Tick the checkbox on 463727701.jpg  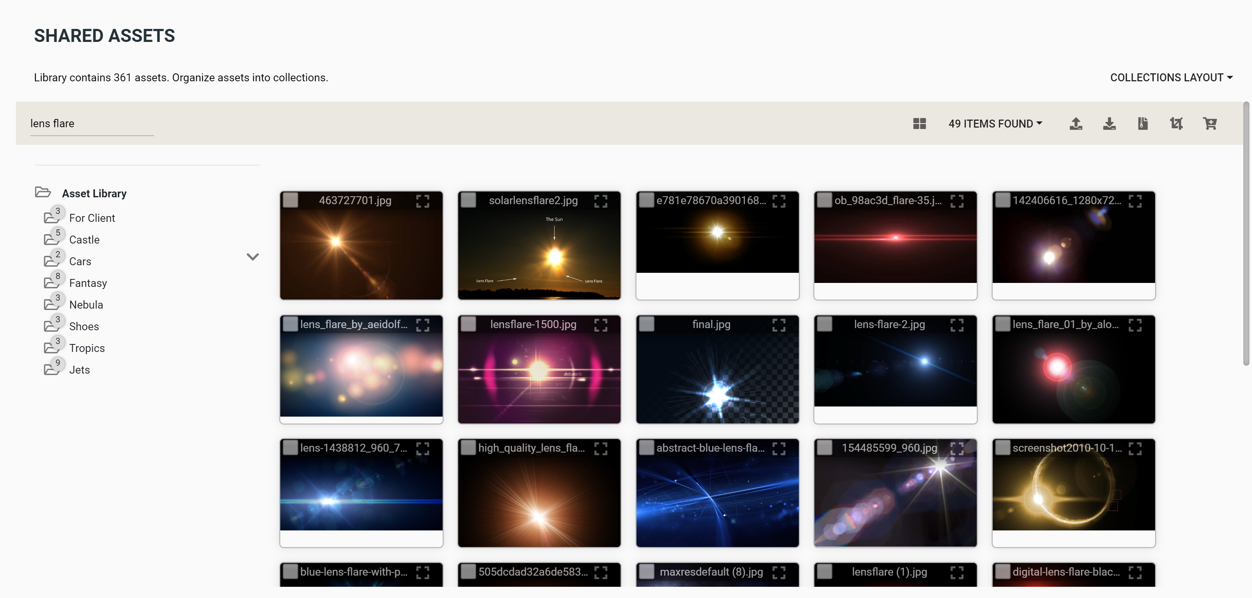(x=290, y=200)
